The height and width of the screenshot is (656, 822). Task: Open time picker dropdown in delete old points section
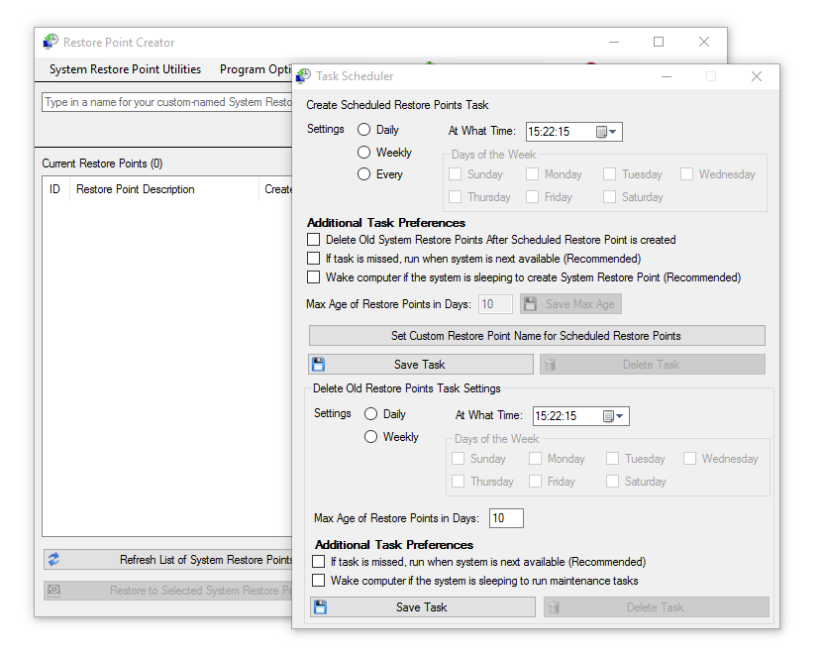pyautogui.click(x=614, y=416)
